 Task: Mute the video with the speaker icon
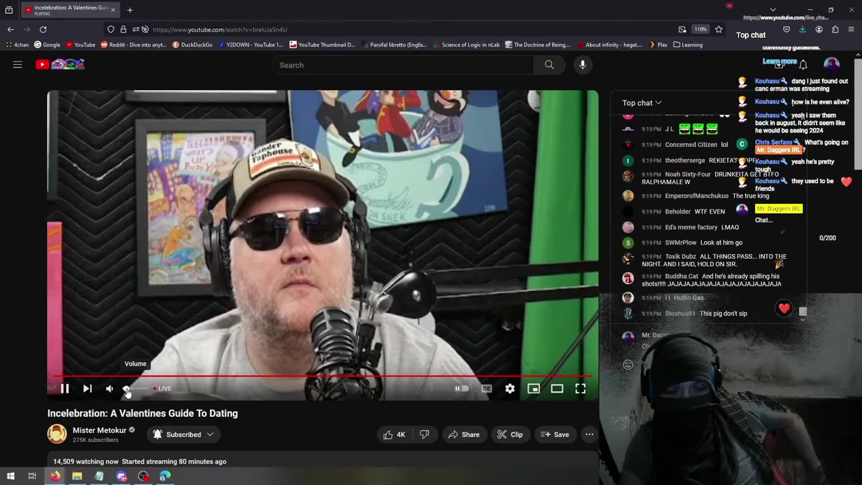pos(109,389)
